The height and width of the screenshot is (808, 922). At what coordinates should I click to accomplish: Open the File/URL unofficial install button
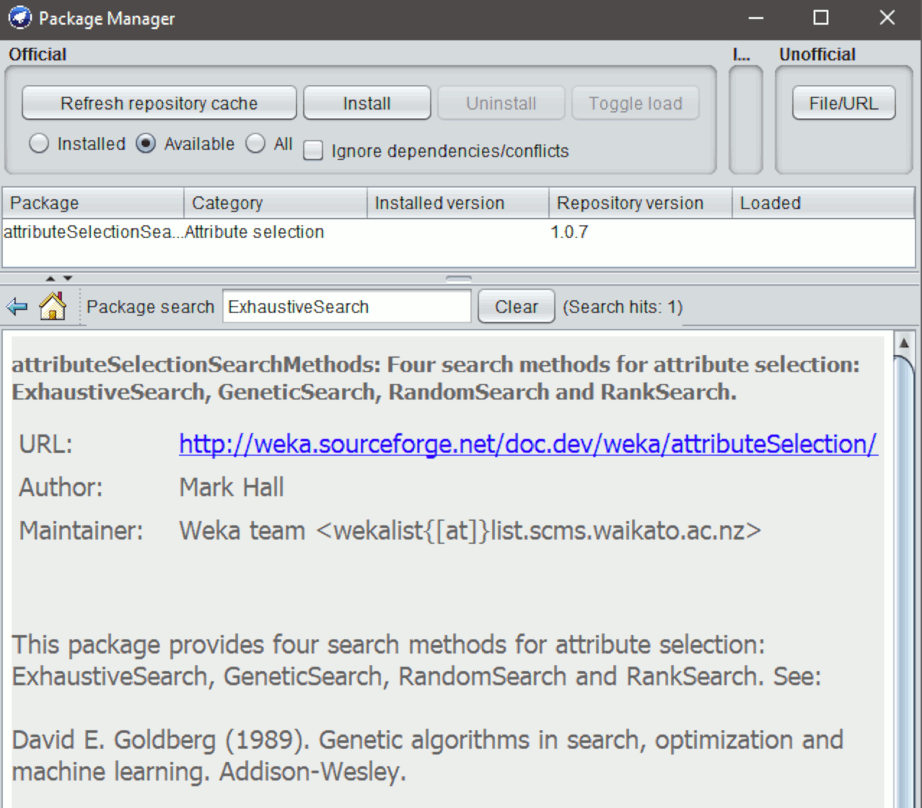(x=844, y=103)
